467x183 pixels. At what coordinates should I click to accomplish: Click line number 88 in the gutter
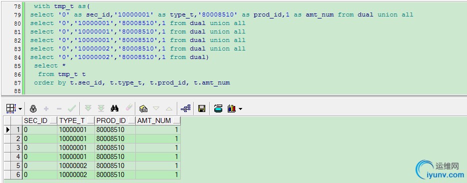(x=17, y=91)
